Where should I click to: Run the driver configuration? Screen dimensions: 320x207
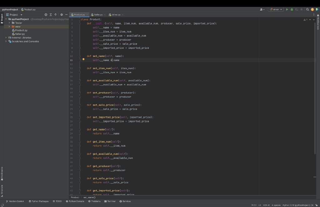[287, 9]
